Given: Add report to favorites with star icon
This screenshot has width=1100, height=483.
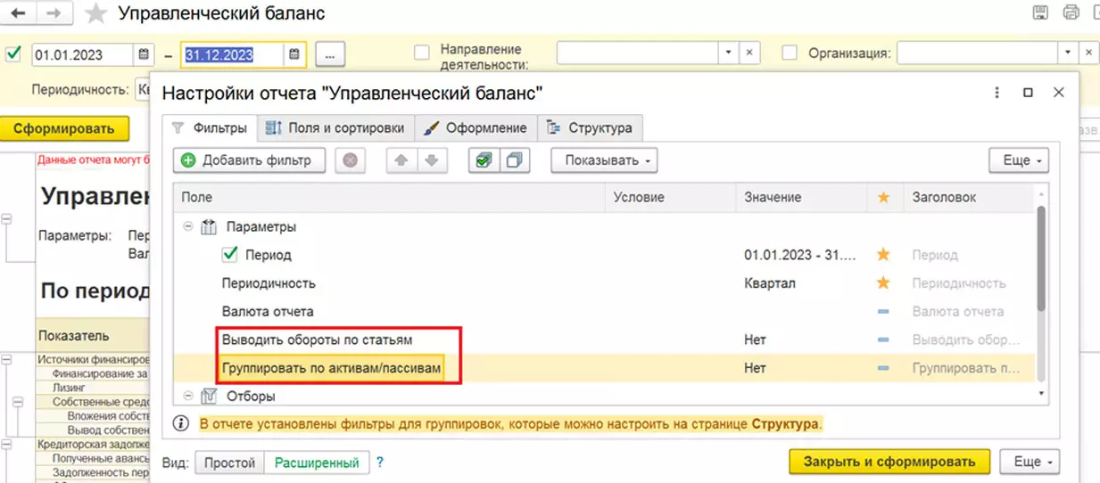Looking at the screenshot, I should click(x=95, y=13).
